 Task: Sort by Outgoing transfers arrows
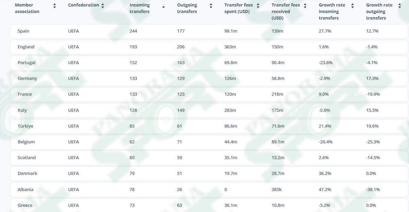pos(211,6)
